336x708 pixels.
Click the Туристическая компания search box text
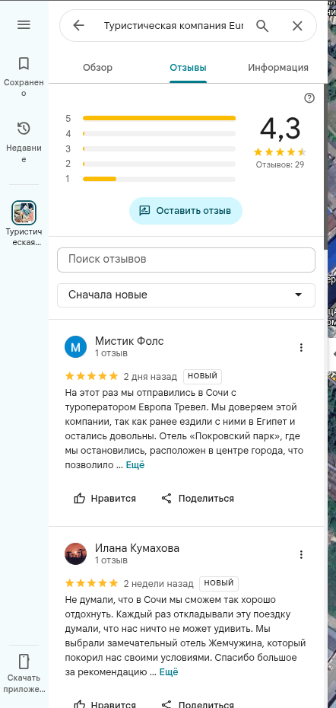tap(173, 26)
